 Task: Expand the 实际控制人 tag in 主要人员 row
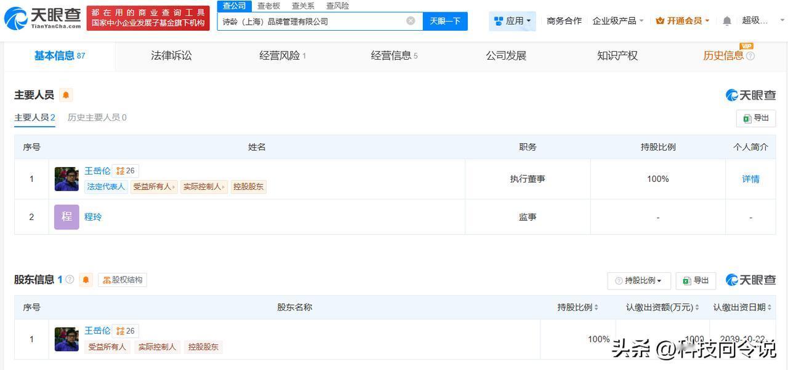pyautogui.click(x=204, y=187)
